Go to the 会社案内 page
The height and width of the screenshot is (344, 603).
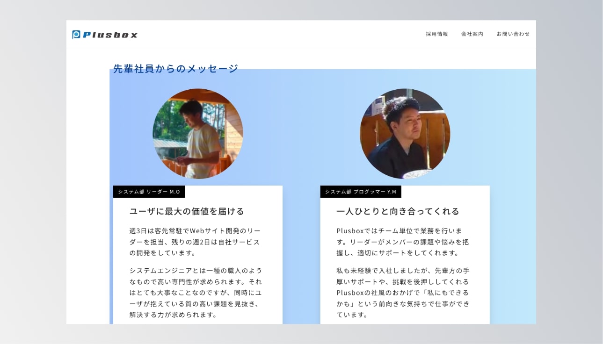[x=472, y=34]
